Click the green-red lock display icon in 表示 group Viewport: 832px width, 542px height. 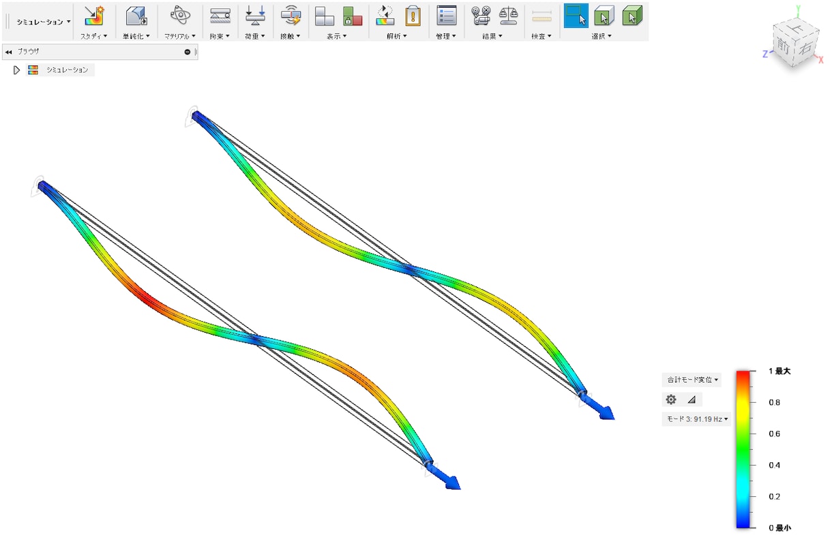(353, 16)
